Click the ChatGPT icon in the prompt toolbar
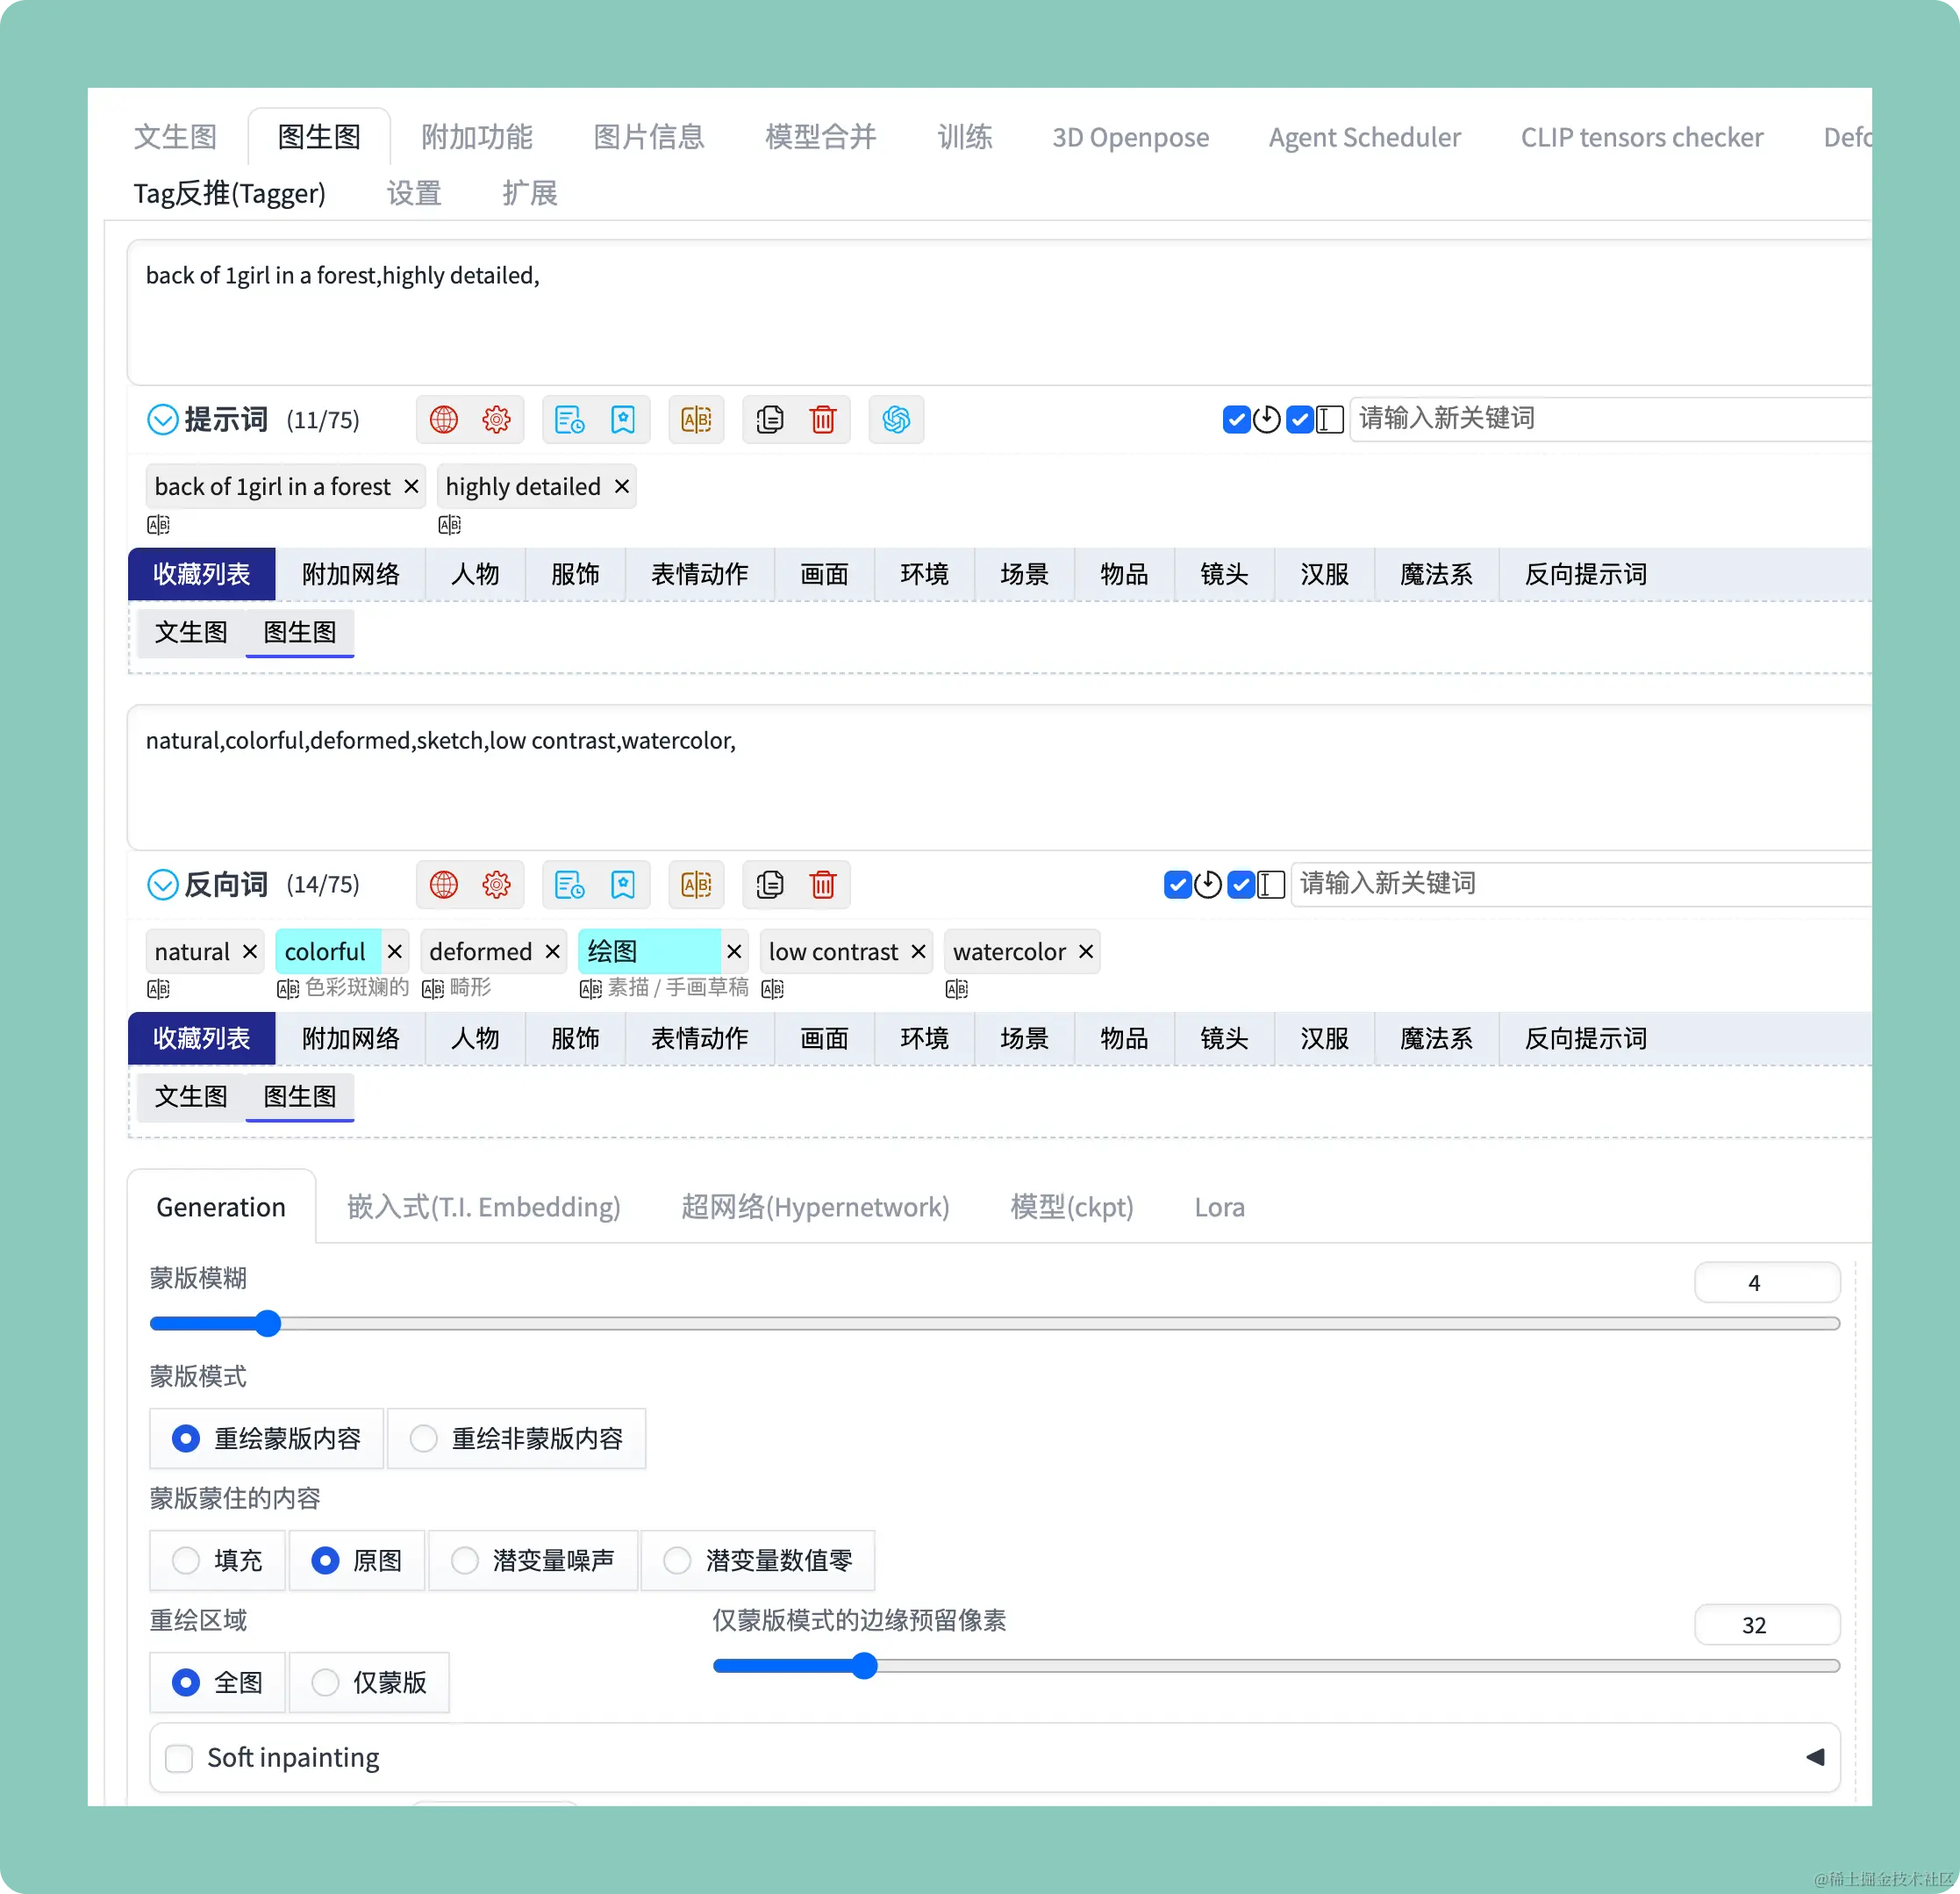1960x1894 pixels. pyautogui.click(x=896, y=420)
